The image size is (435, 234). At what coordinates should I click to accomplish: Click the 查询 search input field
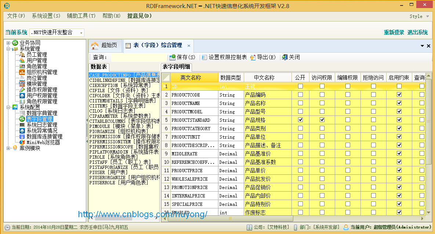(138, 57)
